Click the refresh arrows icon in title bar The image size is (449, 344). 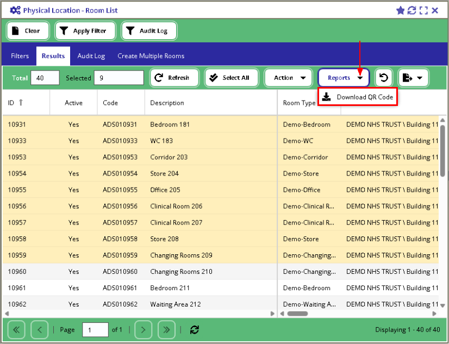pyautogui.click(x=411, y=10)
